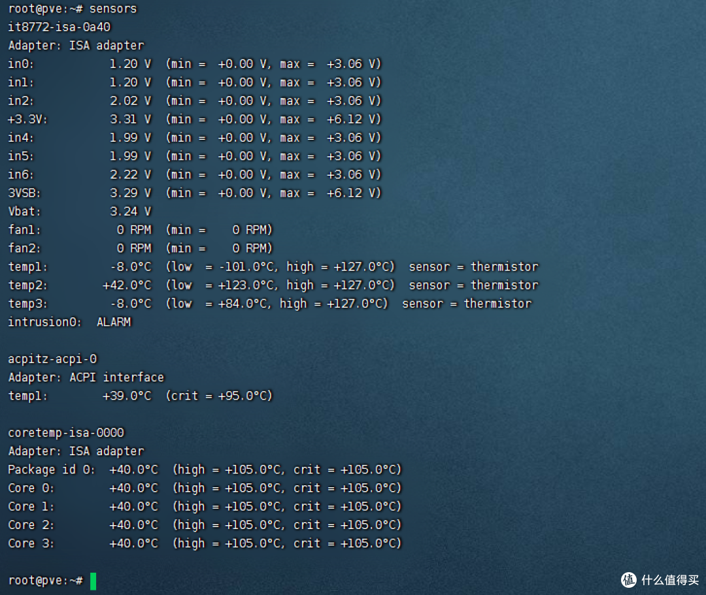Click the 'fan2:' label
The image size is (706, 595).
[24, 248]
